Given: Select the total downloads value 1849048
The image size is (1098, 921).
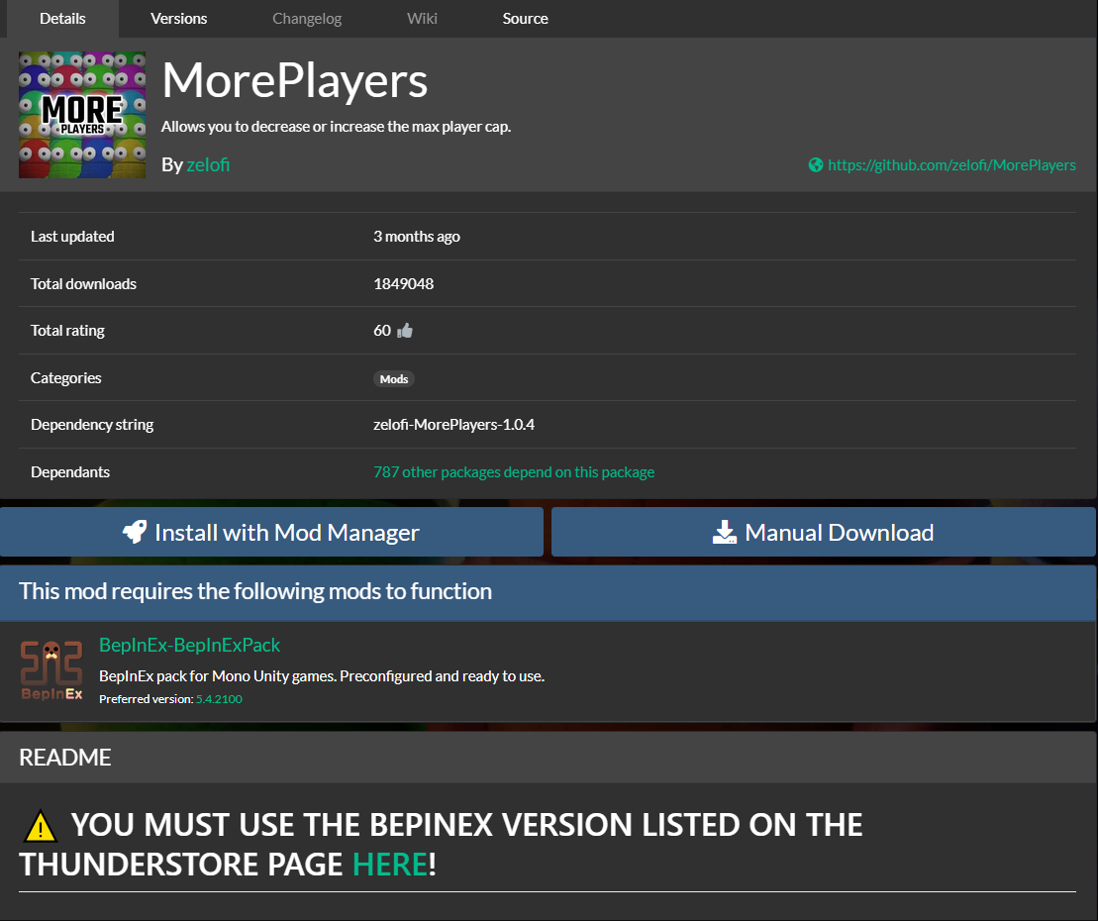Looking at the screenshot, I should 403,283.
